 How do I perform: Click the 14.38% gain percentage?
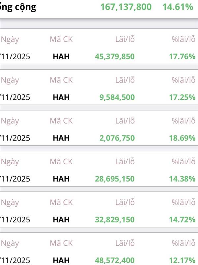[x=182, y=179]
